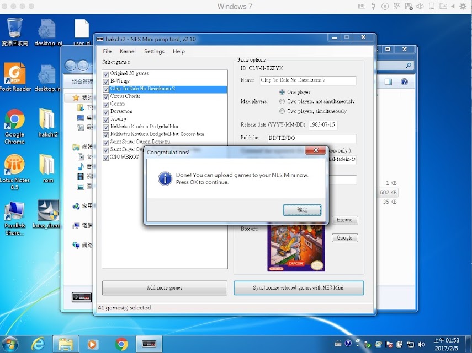Screen dimensions: 472x353
Task: Open the Recycle Bin desktop icon
Action: [x=14, y=31]
